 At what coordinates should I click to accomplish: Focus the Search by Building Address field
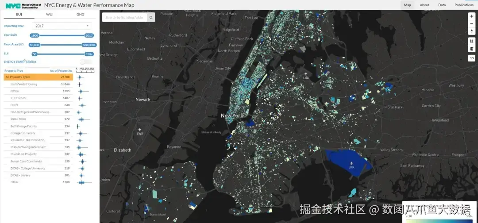[x=124, y=17]
